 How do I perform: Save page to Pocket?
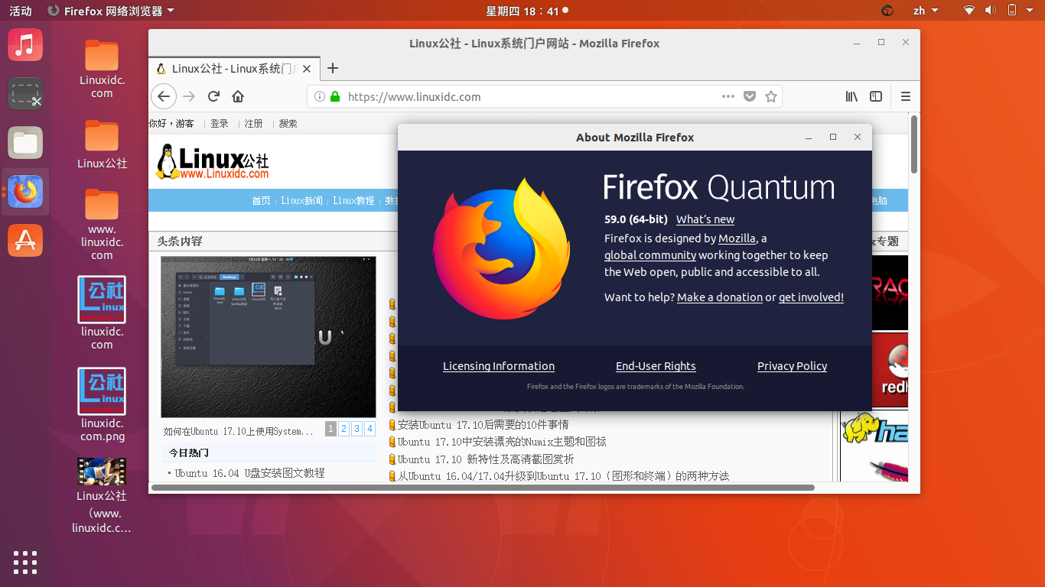(x=750, y=96)
